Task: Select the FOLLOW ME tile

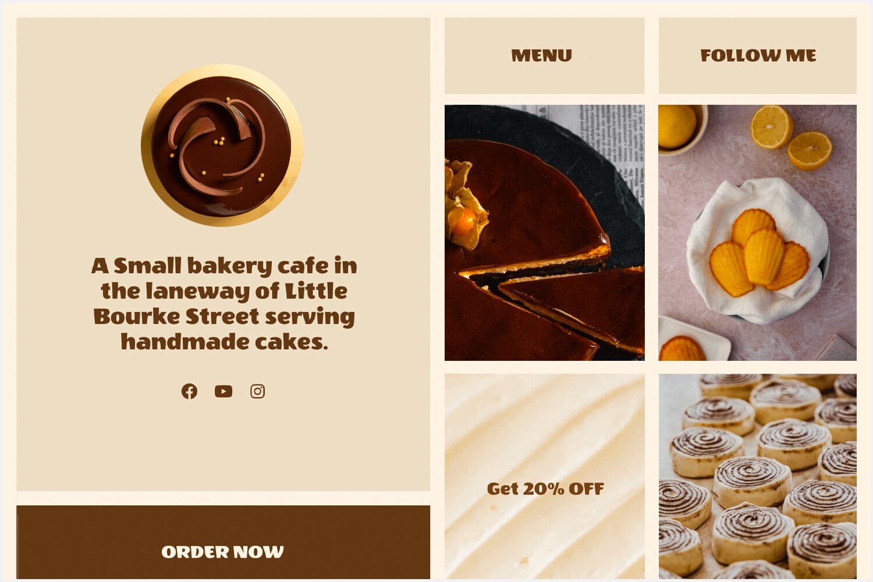Action: pos(758,55)
